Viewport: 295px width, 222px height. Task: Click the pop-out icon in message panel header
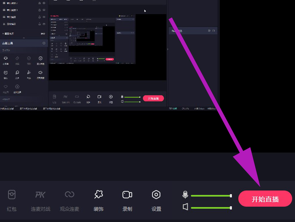[x=214, y=31]
